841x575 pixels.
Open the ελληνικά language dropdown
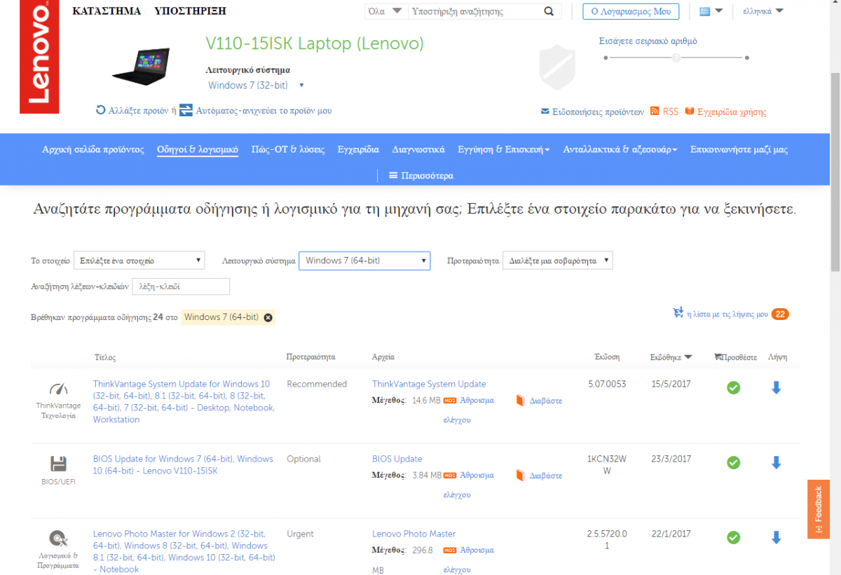(763, 11)
